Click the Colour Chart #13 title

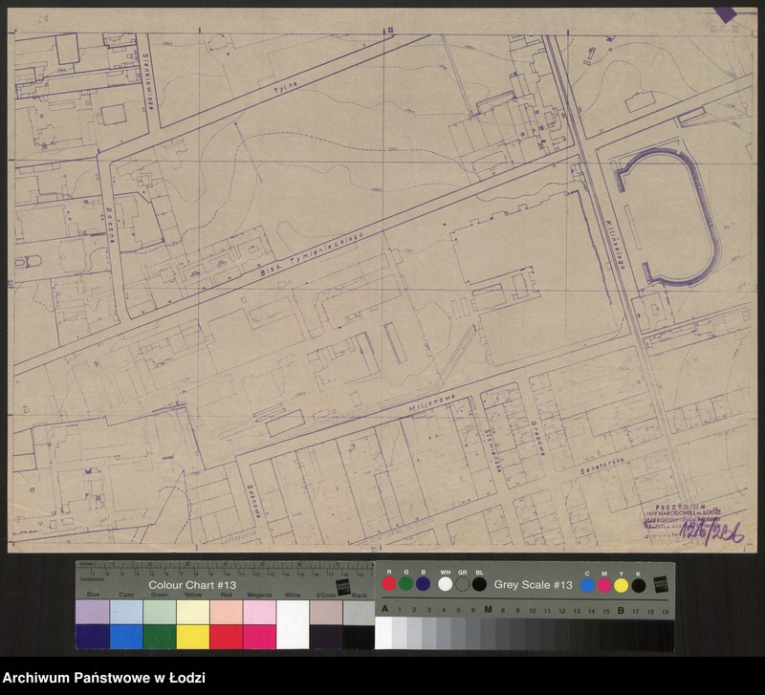192,585
